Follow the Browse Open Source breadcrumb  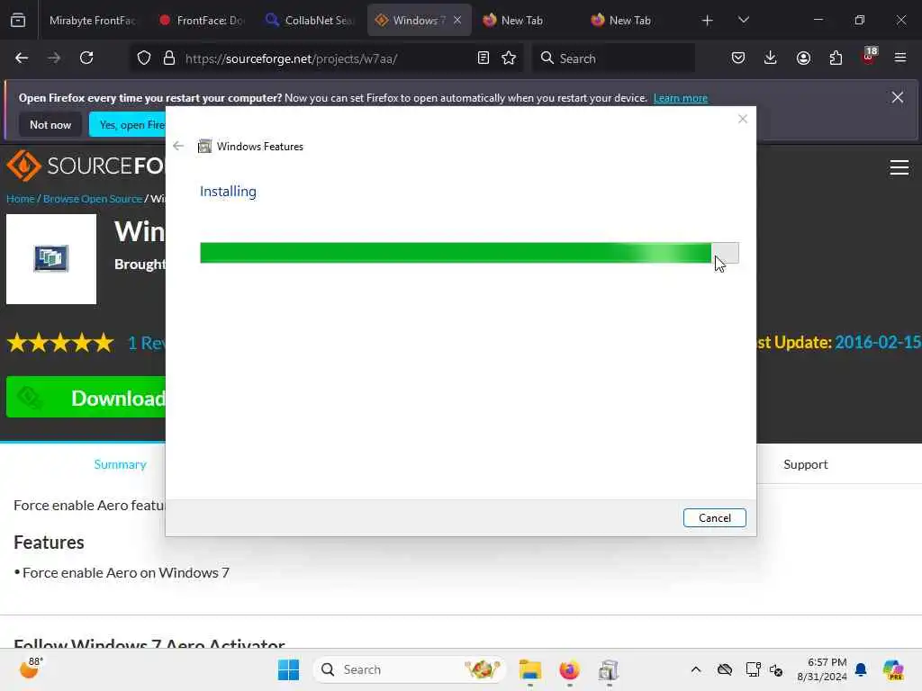tap(93, 199)
